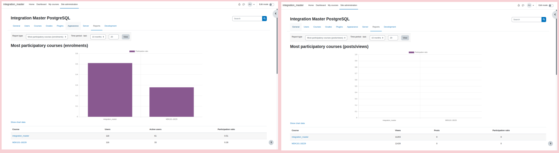Open the help question mark in left window

coord(271,142)
